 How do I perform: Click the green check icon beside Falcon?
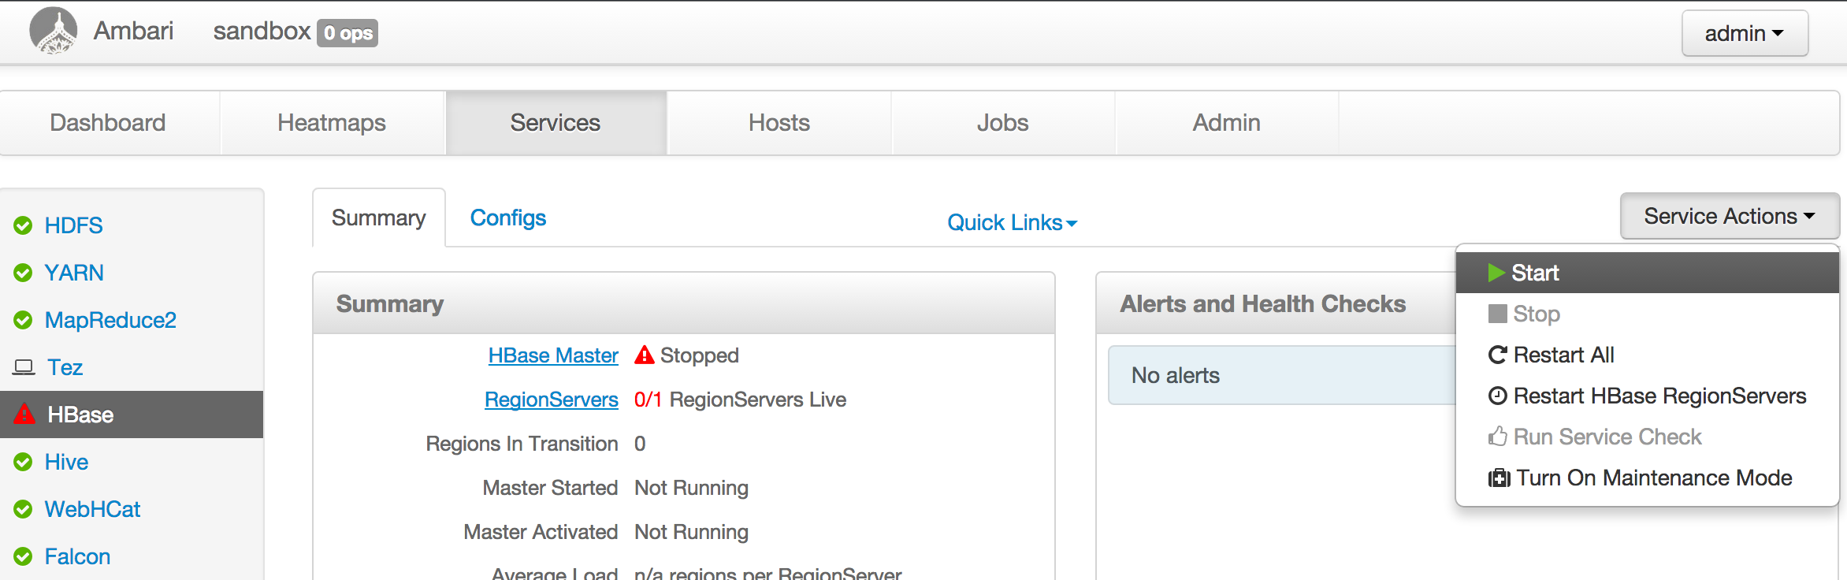coord(23,556)
